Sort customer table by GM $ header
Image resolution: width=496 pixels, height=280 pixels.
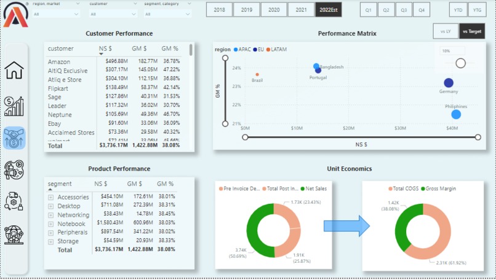[139, 49]
